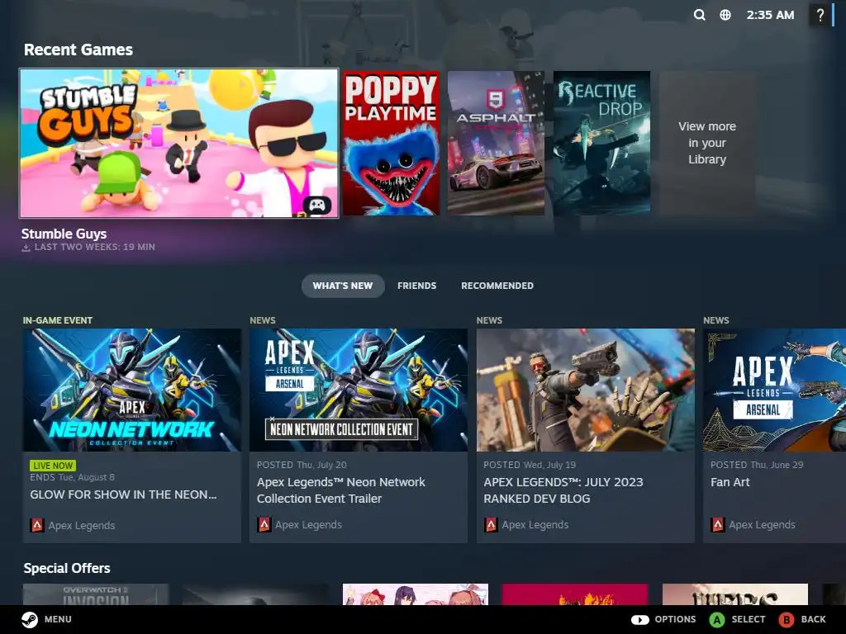Open the Fan Art news image
Image resolution: width=846 pixels, height=634 pixels.
(774, 390)
